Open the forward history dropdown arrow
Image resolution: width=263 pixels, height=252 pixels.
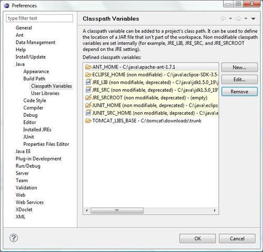click(246, 18)
